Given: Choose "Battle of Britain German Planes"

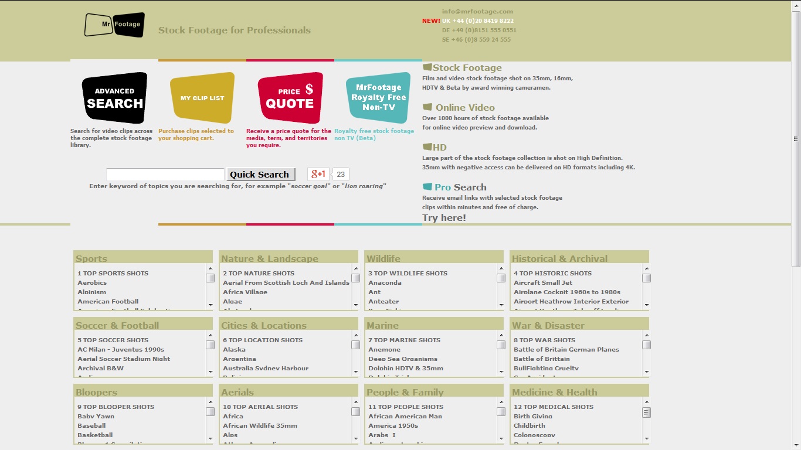Looking at the screenshot, I should coord(566,349).
